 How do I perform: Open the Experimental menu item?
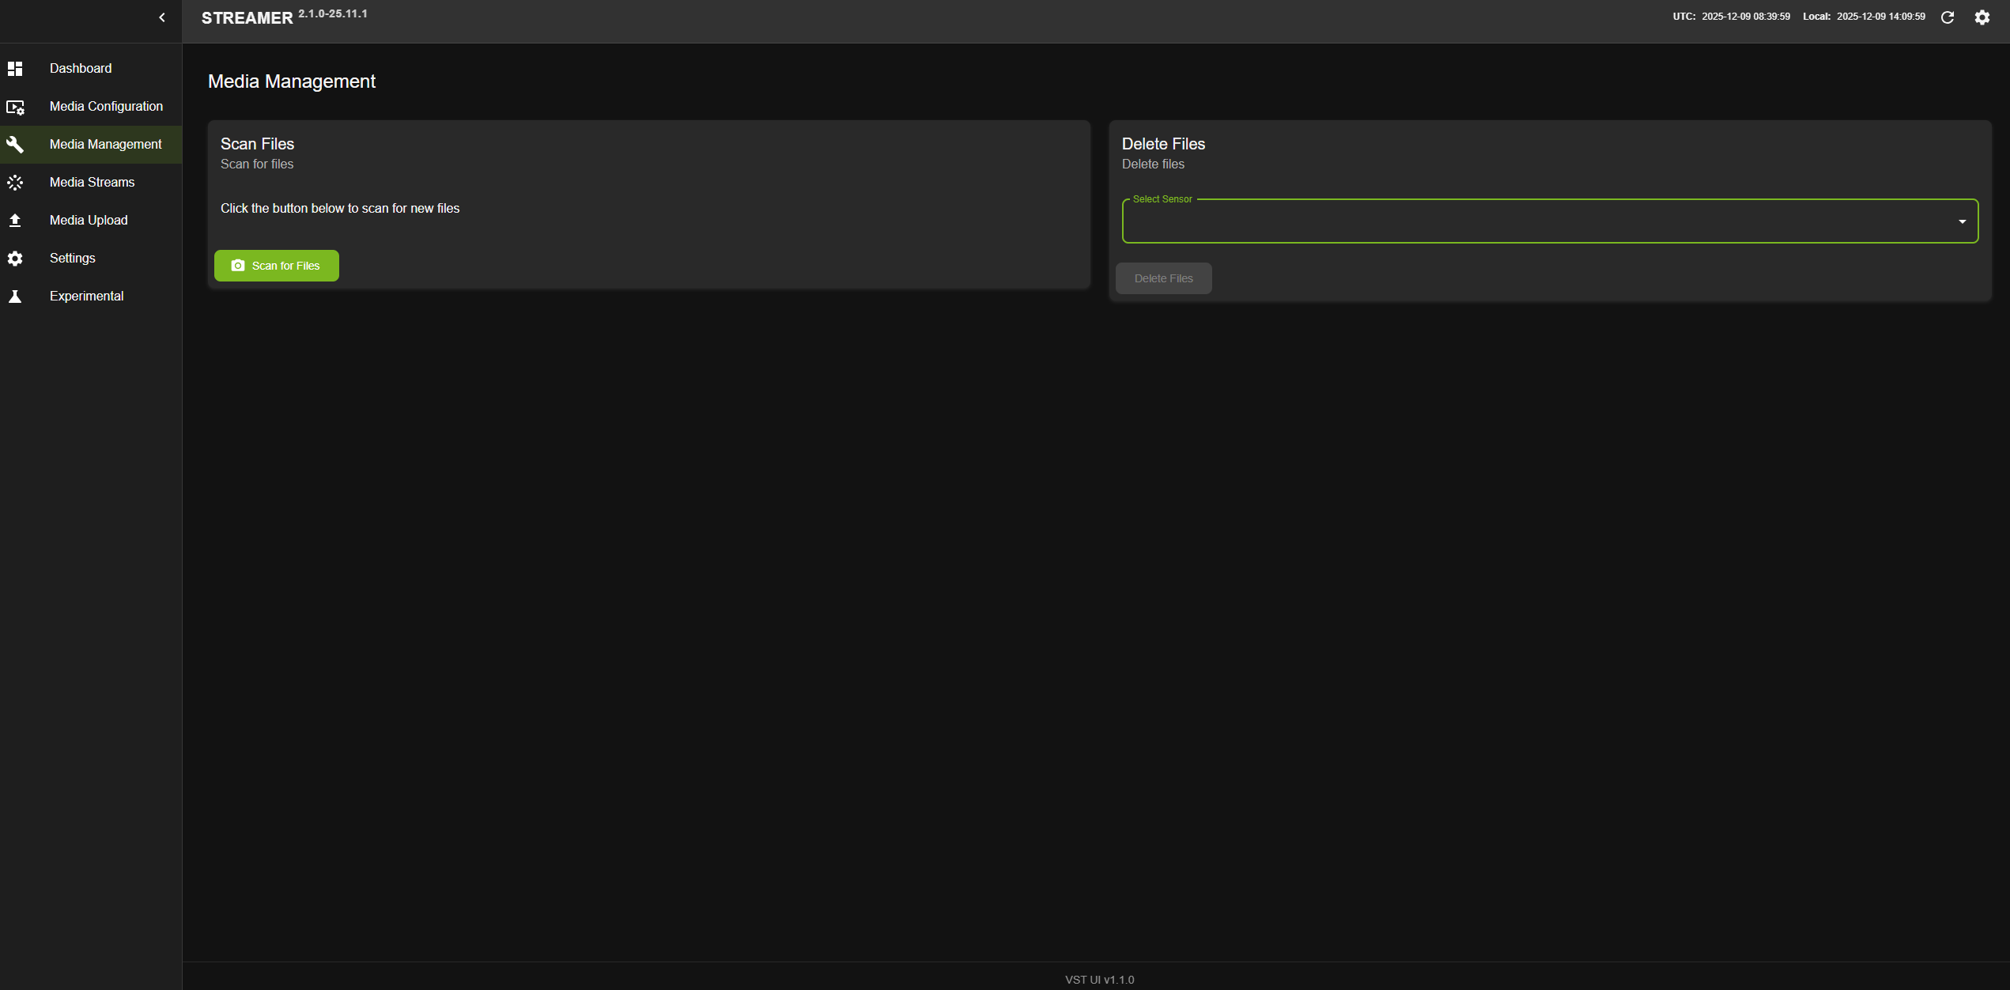pyautogui.click(x=86, y=297)
